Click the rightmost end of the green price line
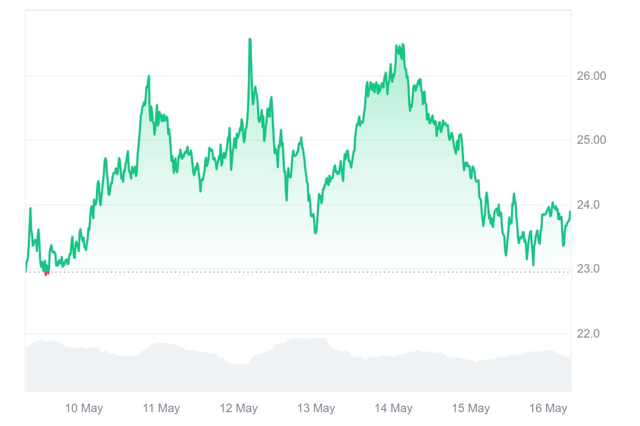 tap(570, 212)
